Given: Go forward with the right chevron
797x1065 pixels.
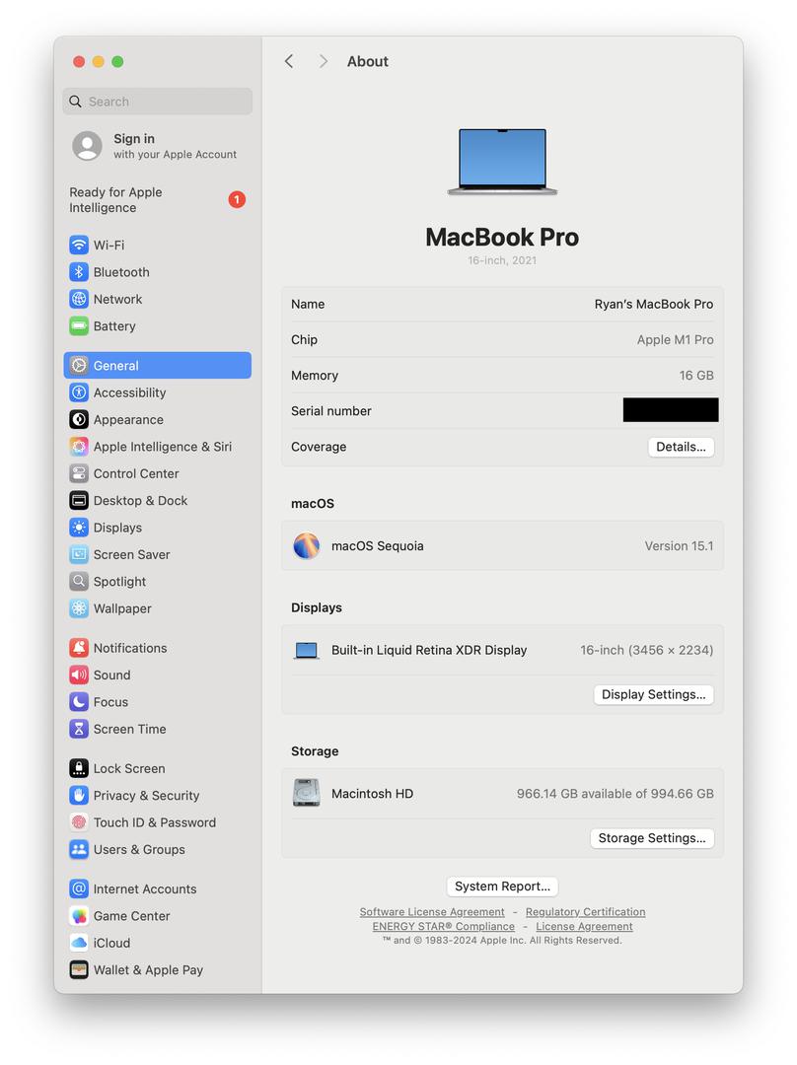Looking at the screenshot, I should (324, 62).
